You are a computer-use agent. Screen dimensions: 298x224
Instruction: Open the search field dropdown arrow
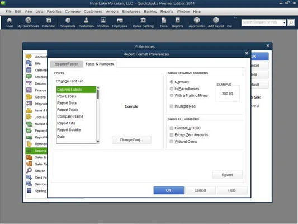pyautogui.click(x=284, y=22)
